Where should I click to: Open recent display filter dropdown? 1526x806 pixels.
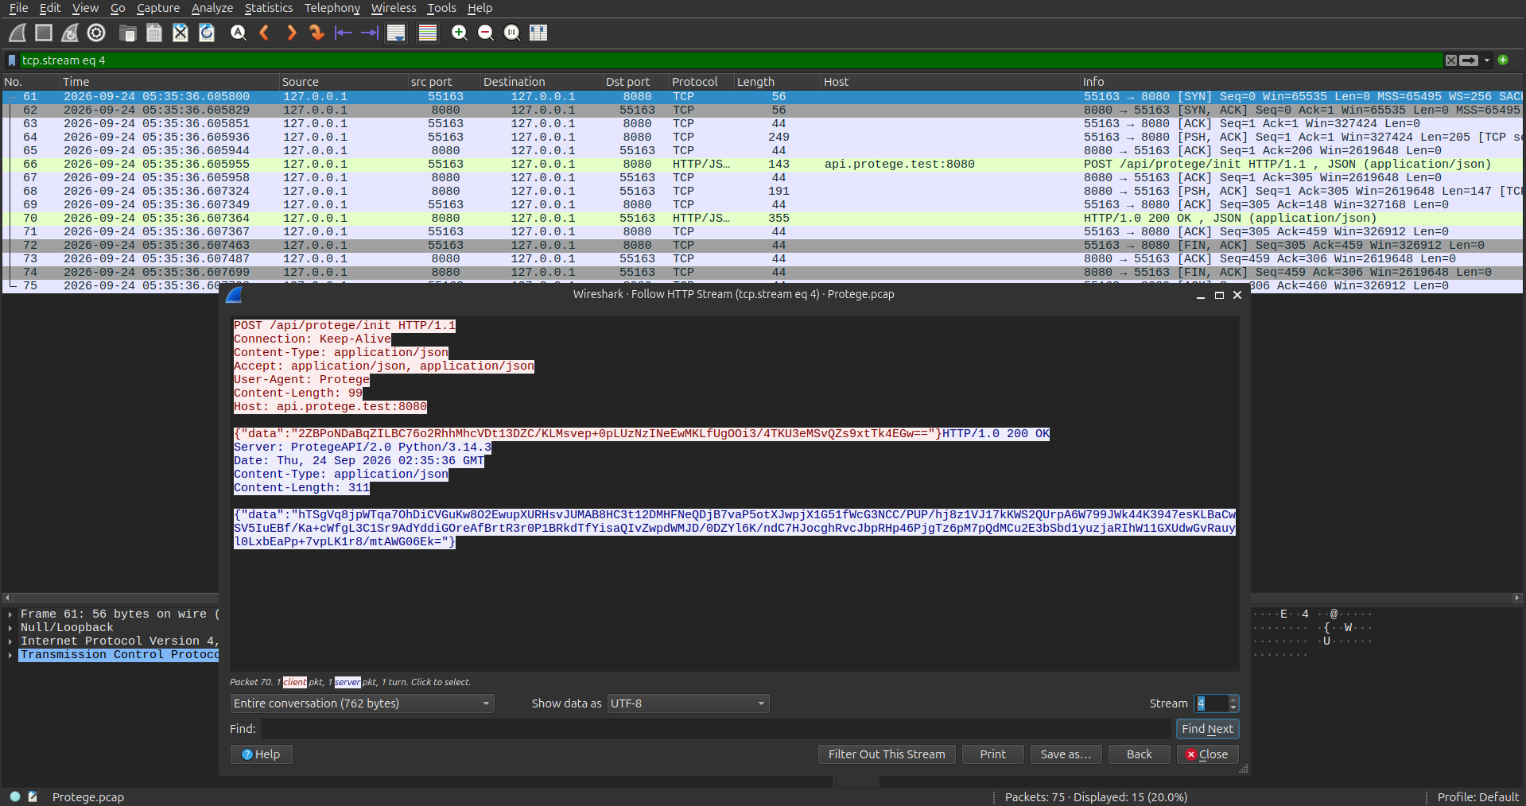pos(1487,60)
